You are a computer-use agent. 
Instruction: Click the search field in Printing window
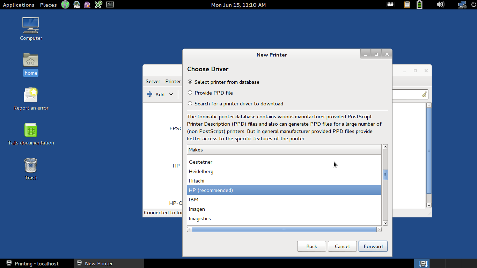(x=407, y=94)
